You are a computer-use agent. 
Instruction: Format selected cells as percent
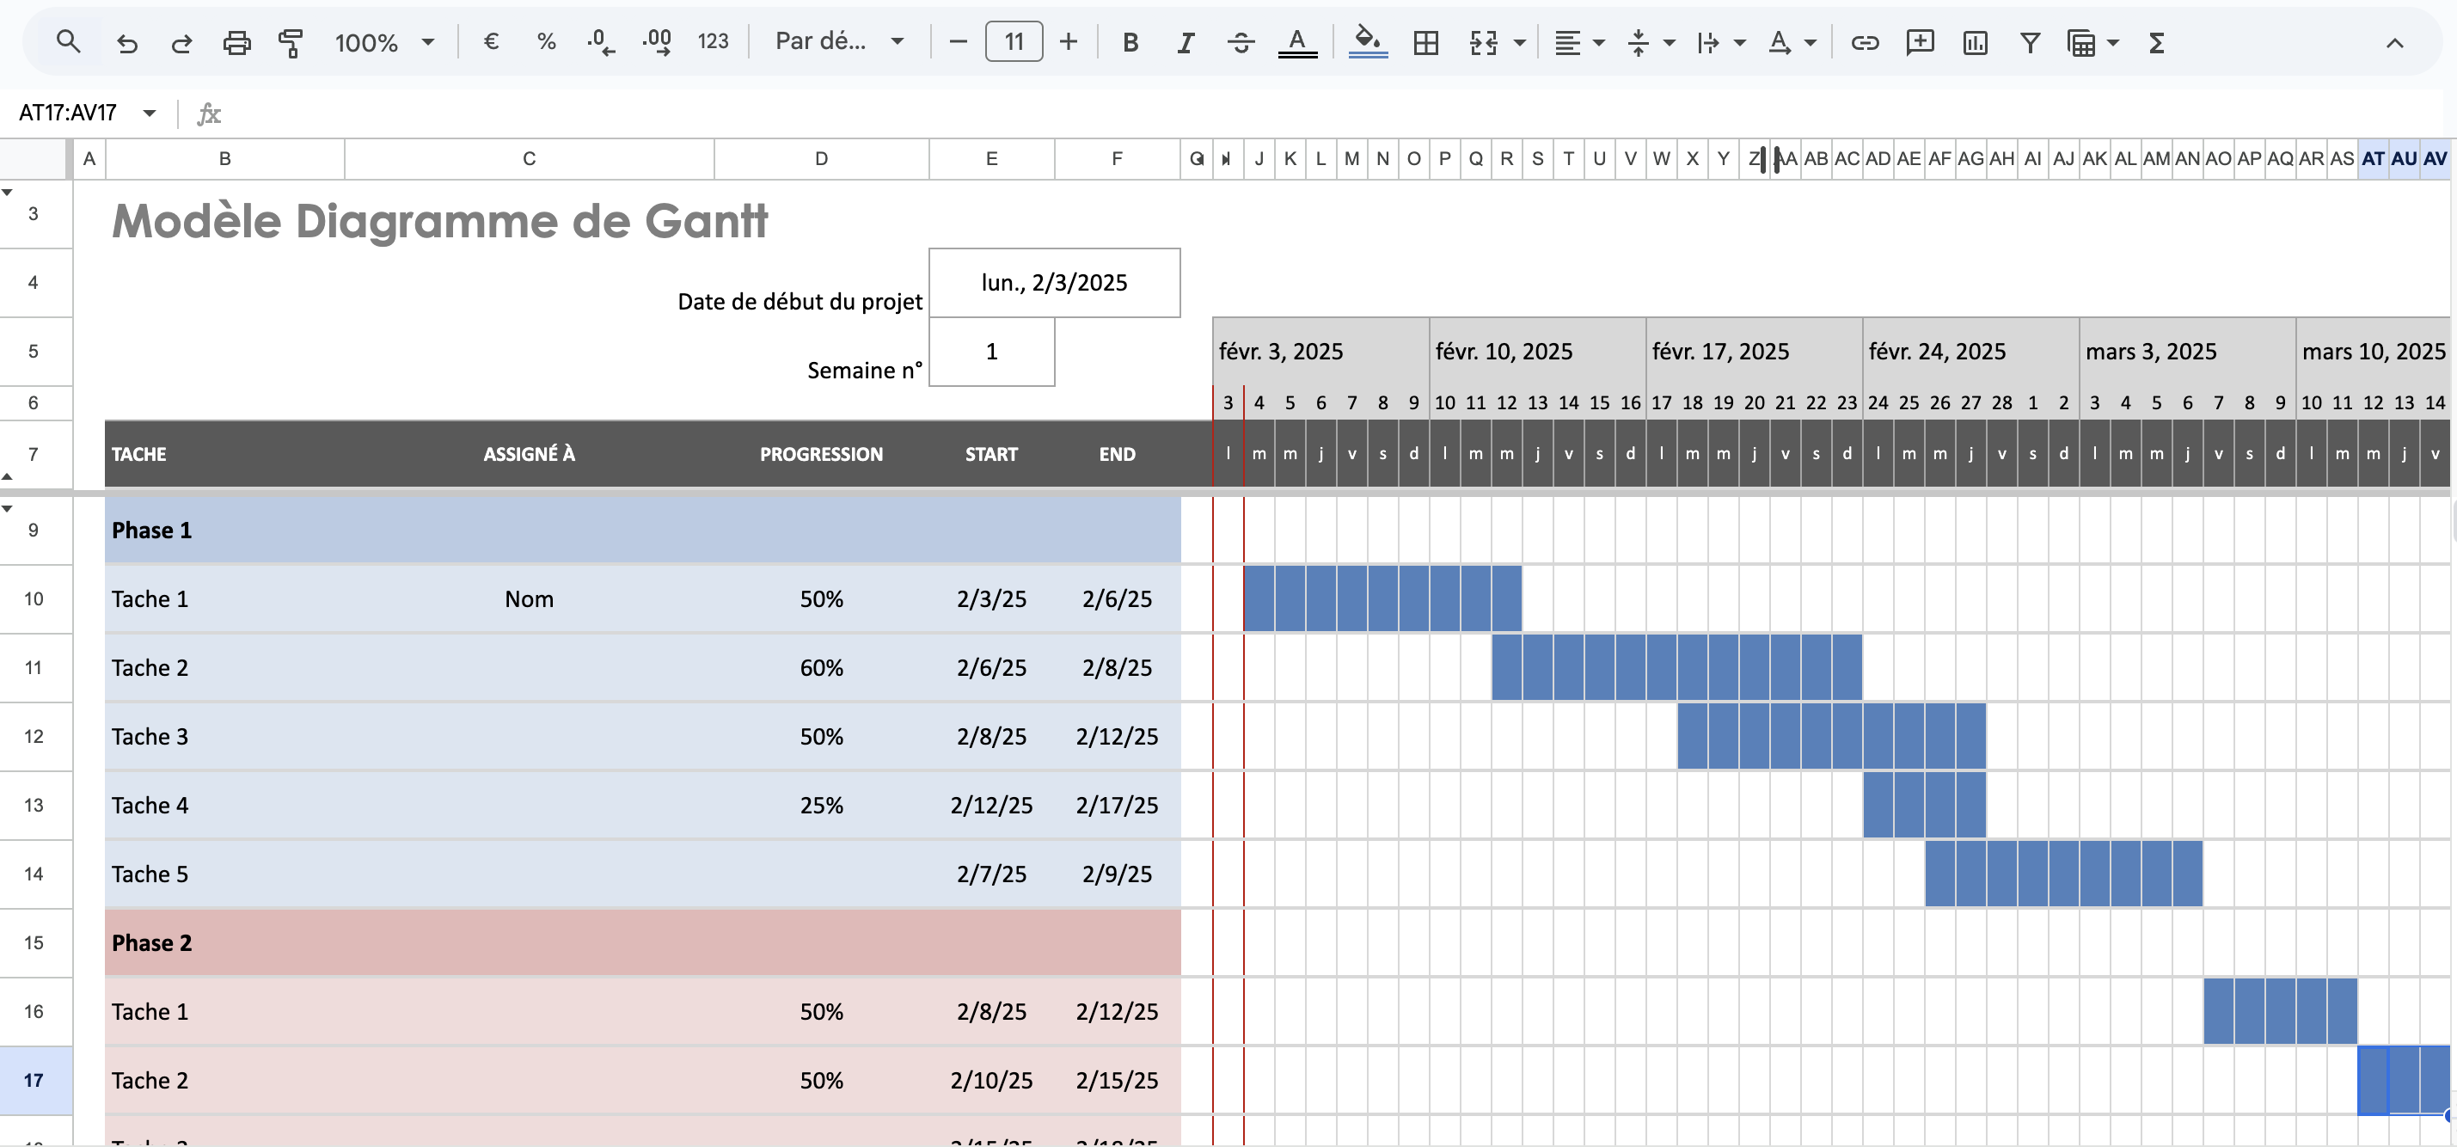point(546,42)
